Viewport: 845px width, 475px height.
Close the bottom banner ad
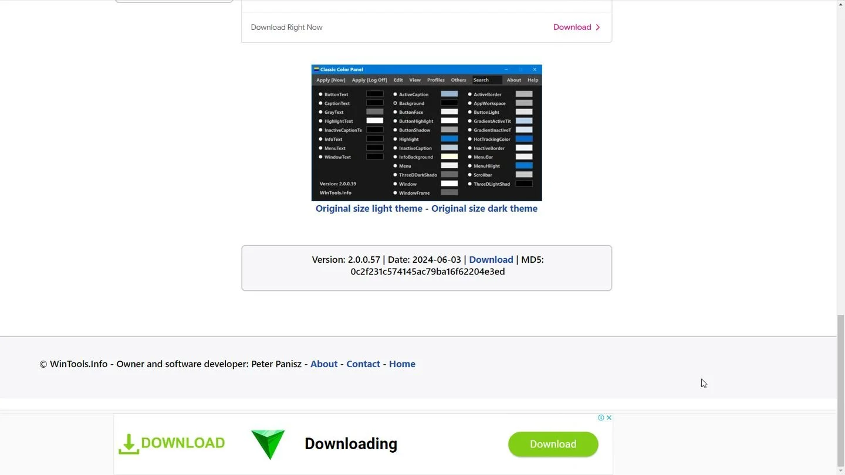(x=609, y=418)
